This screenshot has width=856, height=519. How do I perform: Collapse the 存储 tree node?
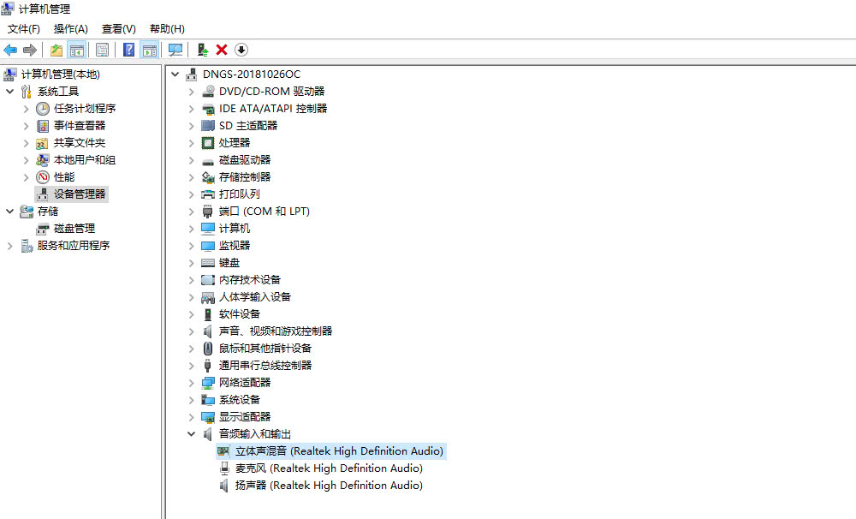pyautogui.click(x=9, y=212)
